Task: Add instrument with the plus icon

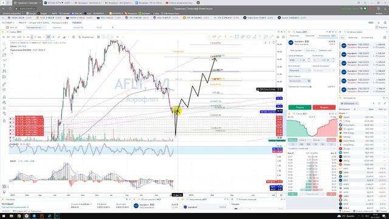Action: [374, 103]
